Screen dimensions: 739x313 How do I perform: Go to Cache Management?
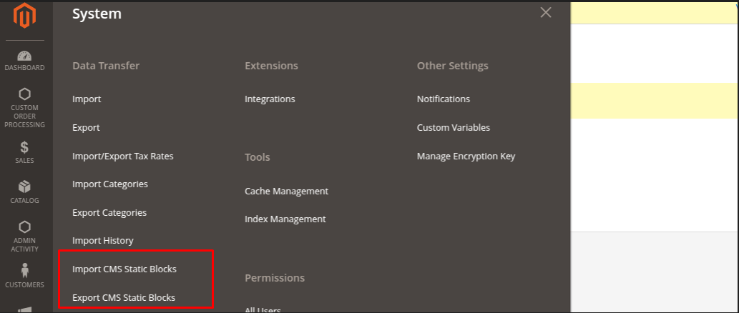pos(286,192)
